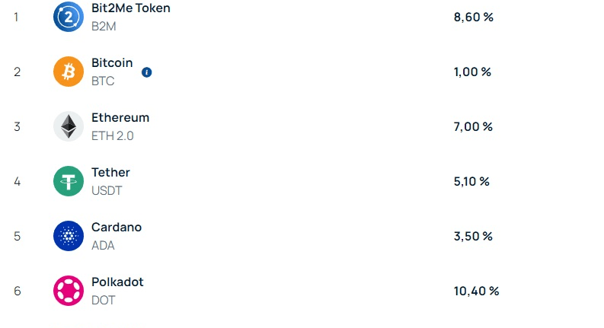
Task: Click the blue Cardano logo icon
Action: [x=69, y=236]
